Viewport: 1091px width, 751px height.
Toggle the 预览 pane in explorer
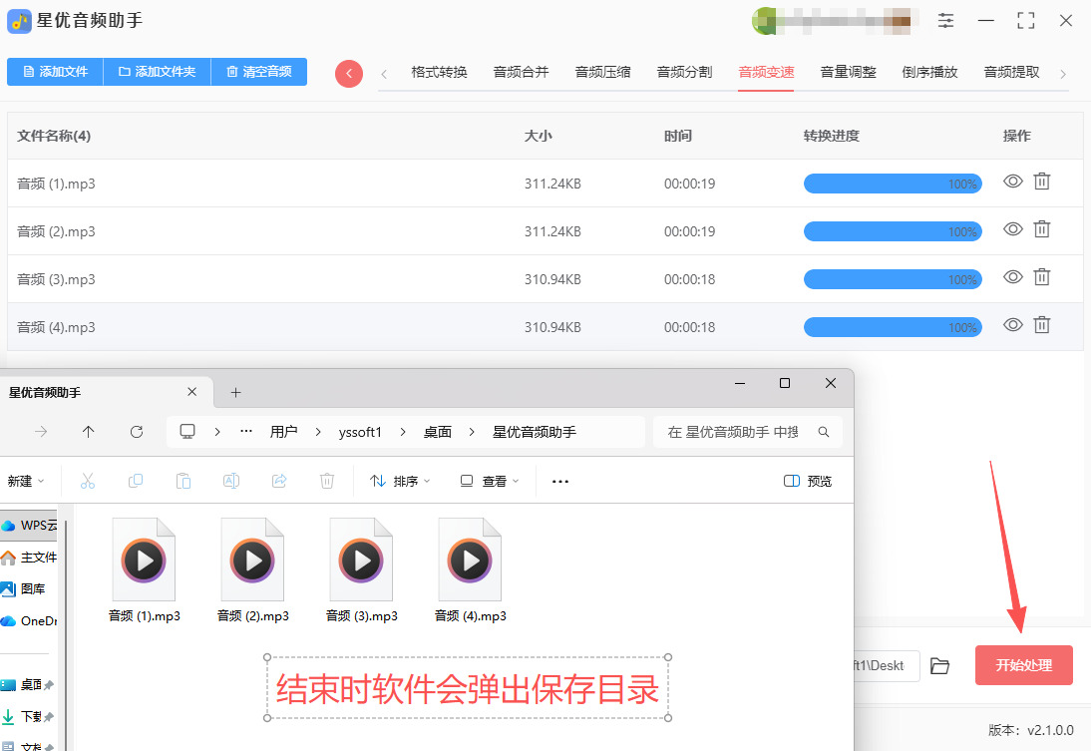click(808, 481)
